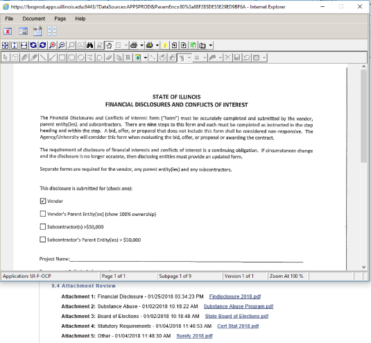Select the fit-to-height vertical arrow icon

(15, 45)
